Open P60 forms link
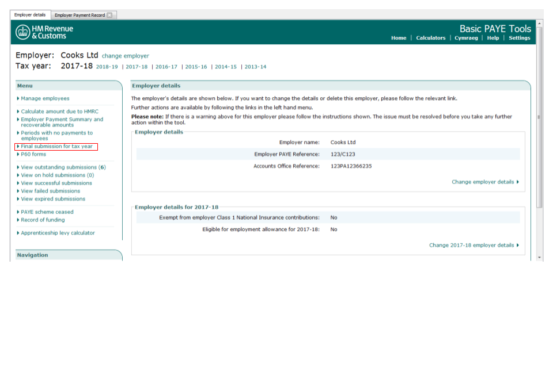Image resolution: width=553 pixels, height=368 pixels. (x=33, y=154)
